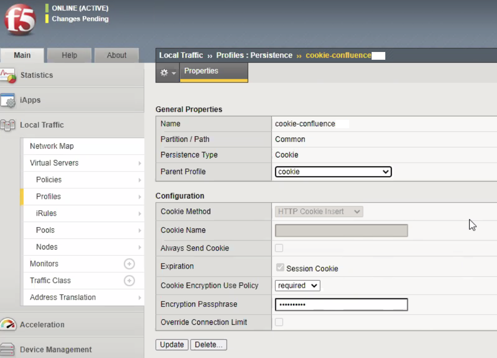Expand the Profiles submenu arrow

[140, 197]
